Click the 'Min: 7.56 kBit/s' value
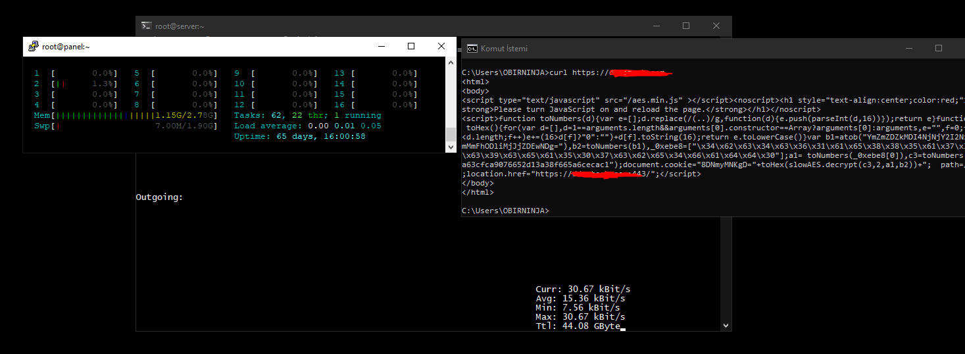Viewport: 965px width, 354px height. click(x=578, y=308)
